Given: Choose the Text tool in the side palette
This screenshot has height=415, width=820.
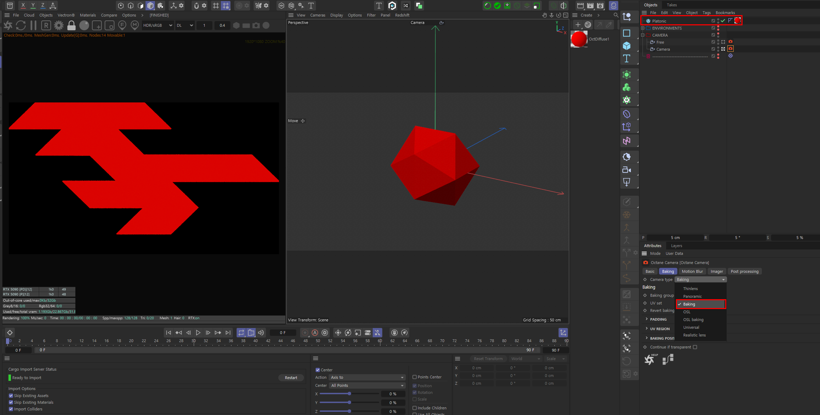Looking at the screenshot, I should point(627,58).
